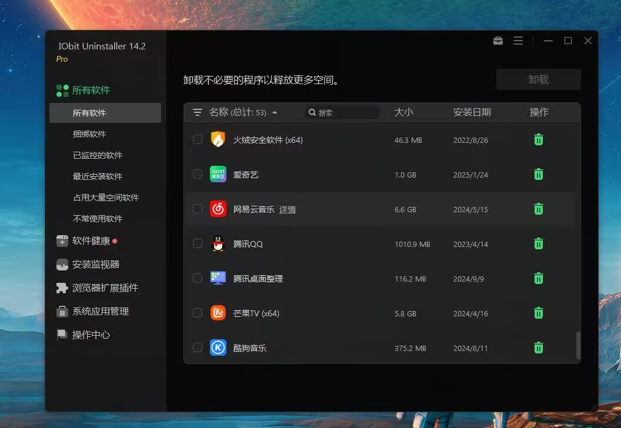Click the 浏览器扩展插件 puzzle icon
This screenshot has width=621, height=428.
click(62, 288)
